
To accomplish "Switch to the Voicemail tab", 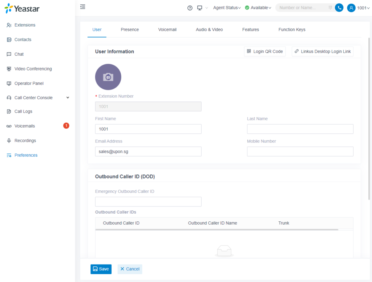I will click(x=167, y=29).
